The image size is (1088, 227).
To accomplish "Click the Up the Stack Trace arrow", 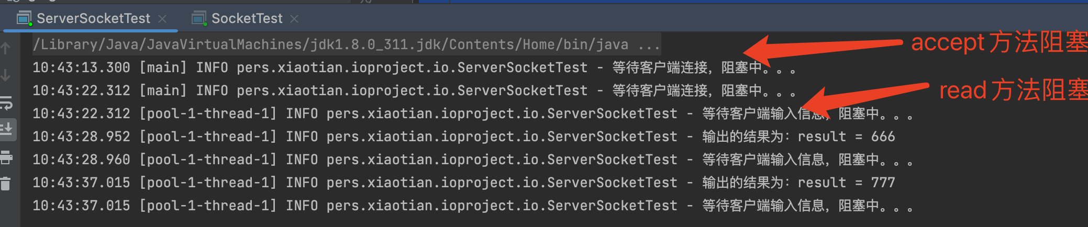I will point(6,49).
